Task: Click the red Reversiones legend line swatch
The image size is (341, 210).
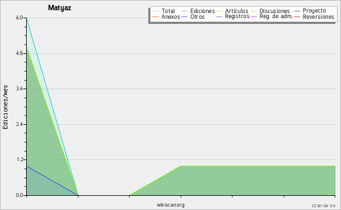Action: point(297,16)
